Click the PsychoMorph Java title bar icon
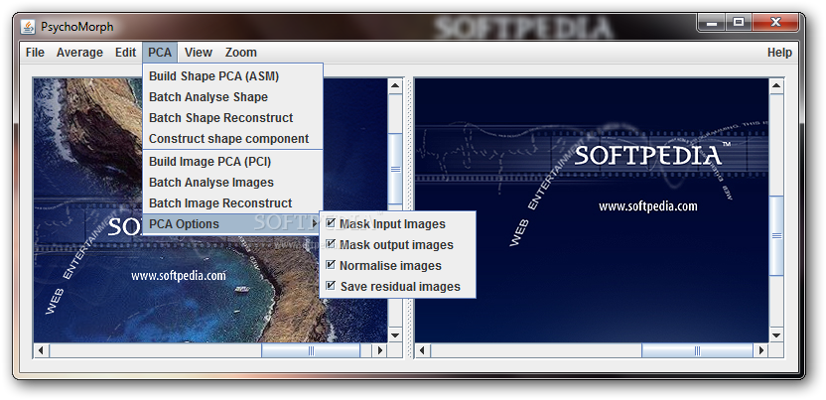The image size is (826, 400). [28, 27]
